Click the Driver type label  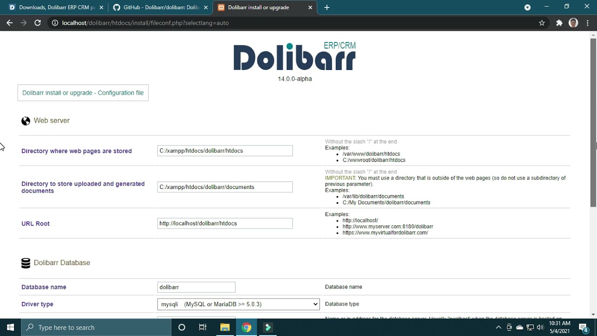coord(37,304)
